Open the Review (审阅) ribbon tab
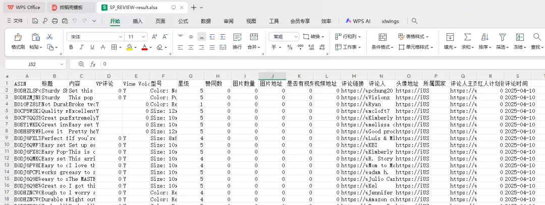The width and height of the screenshot is (545, 205). (229, 21)
